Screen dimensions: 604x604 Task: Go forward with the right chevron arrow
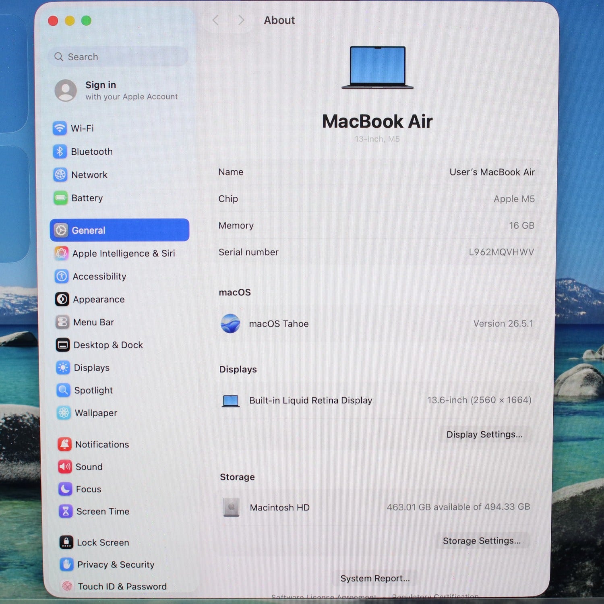241,20
